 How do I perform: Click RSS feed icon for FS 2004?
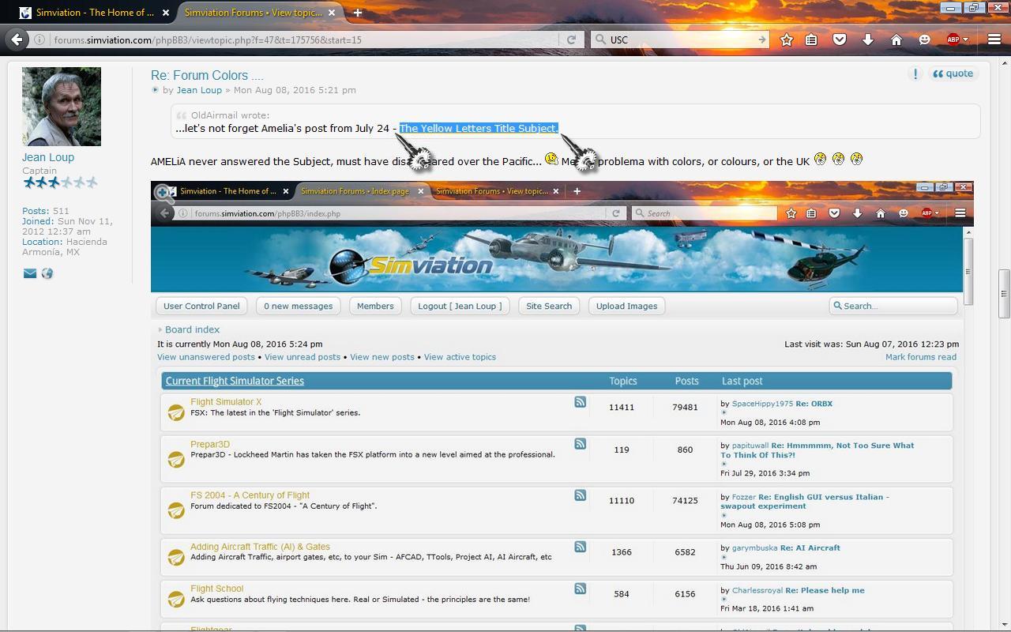point(581,495)
